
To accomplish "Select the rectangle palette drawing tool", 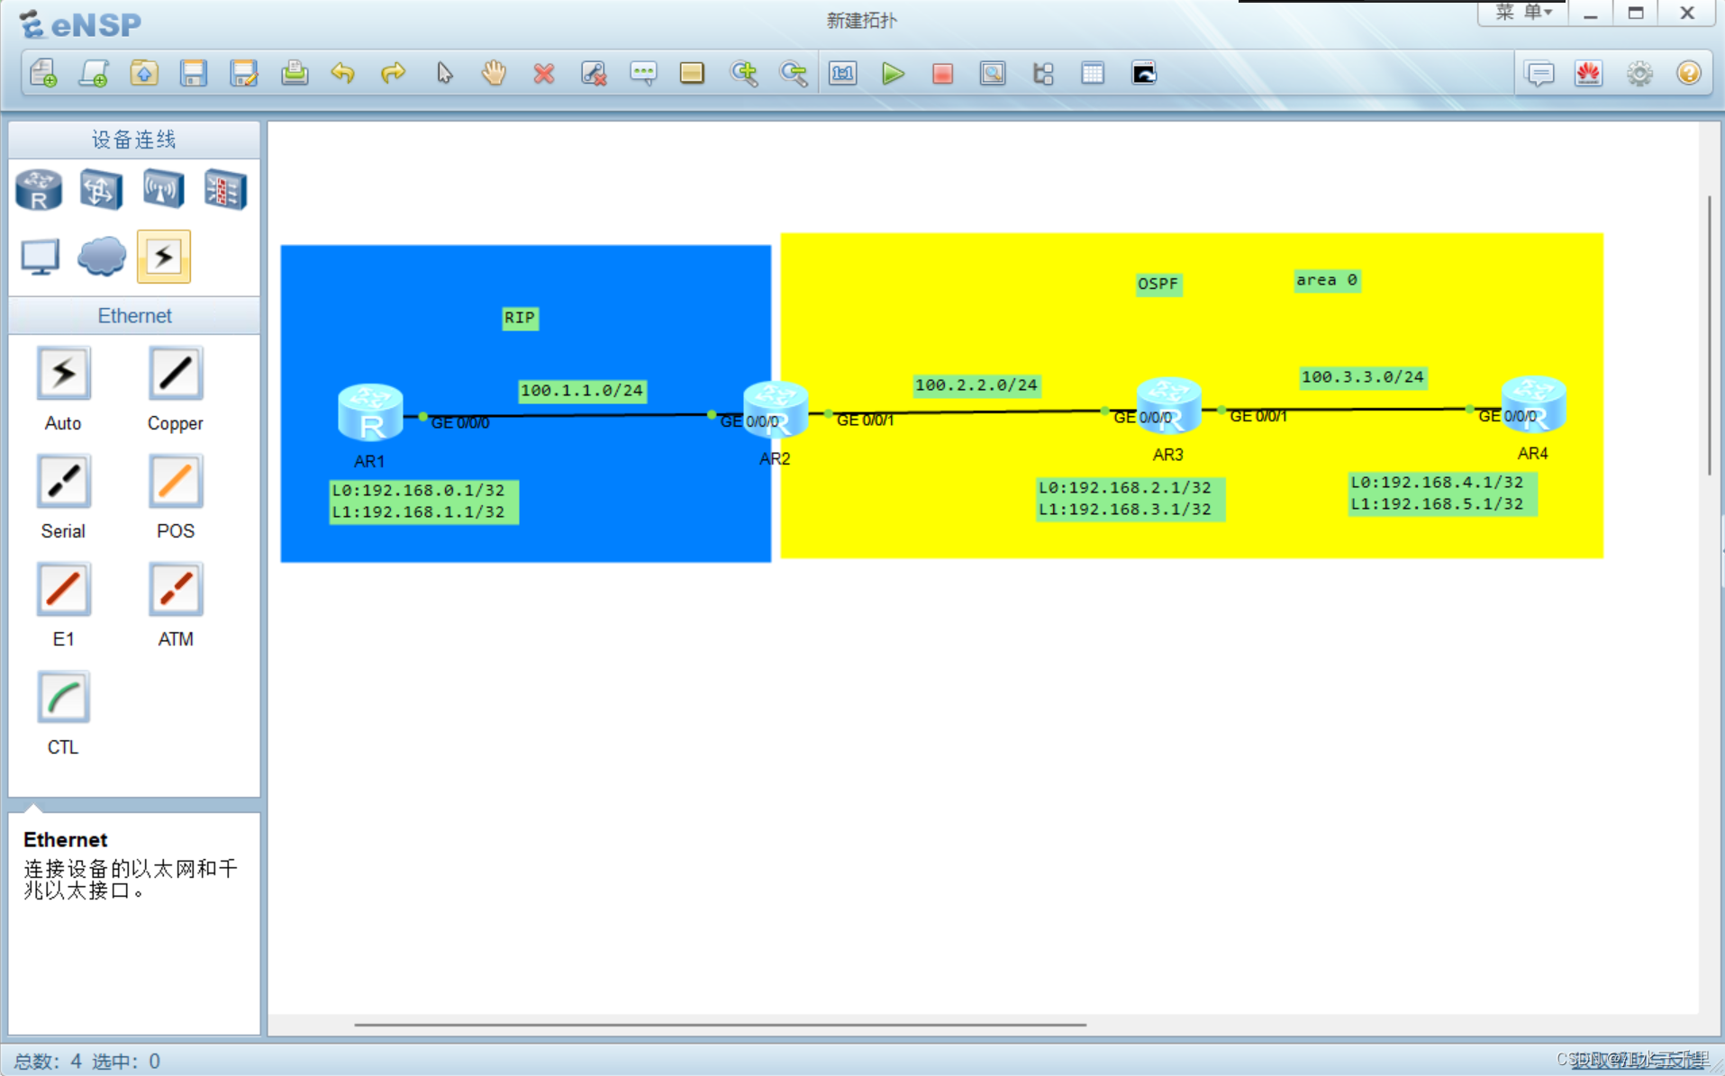I will tap(692, 73).
